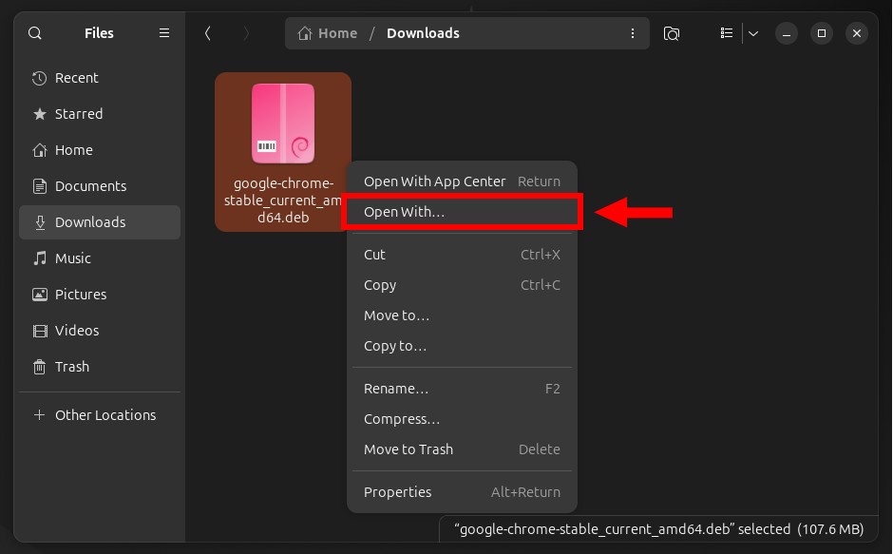
Task: Click the Pictures icon in sidebar
Action: [39, 295]
